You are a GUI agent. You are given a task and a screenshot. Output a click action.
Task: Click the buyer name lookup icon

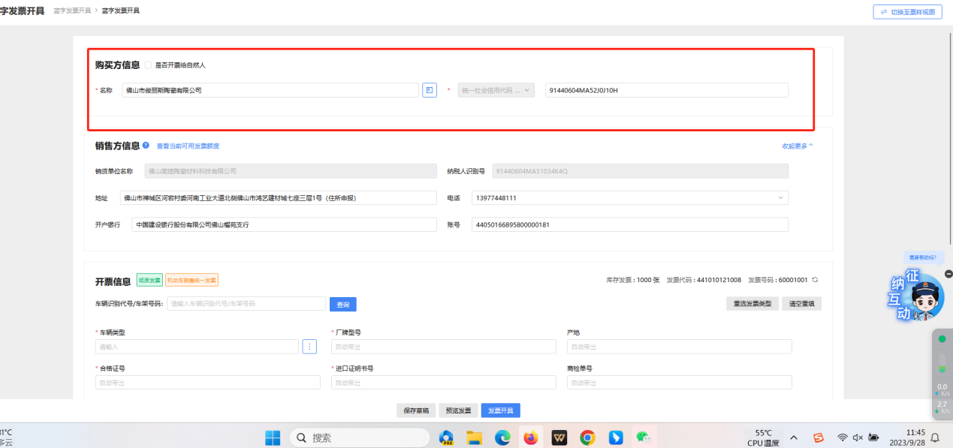click(x=429, y=90)
